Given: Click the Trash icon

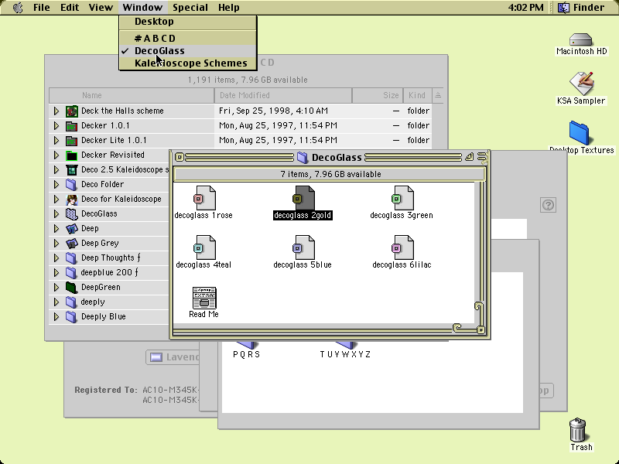Looking at the screenshot, I should 578,430.
